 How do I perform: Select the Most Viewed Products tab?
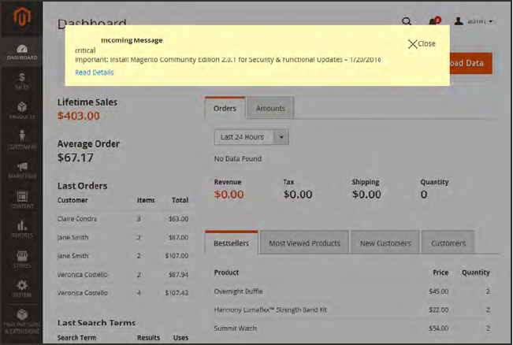click(305, 243)
